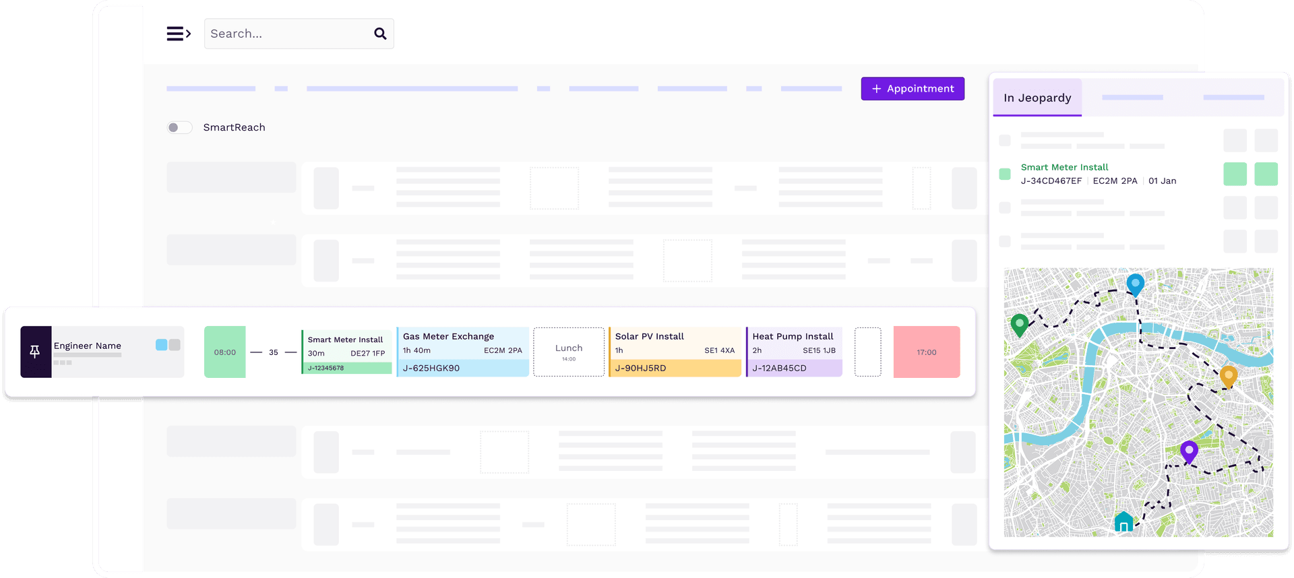
Task: Open the Gas Meter Exchange job card
Action: pyautogui.click(x=462, y=352)
